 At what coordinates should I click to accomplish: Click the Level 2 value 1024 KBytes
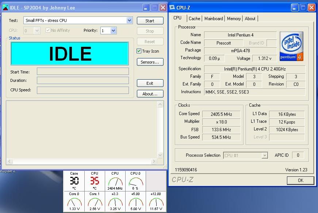point(287,130)
